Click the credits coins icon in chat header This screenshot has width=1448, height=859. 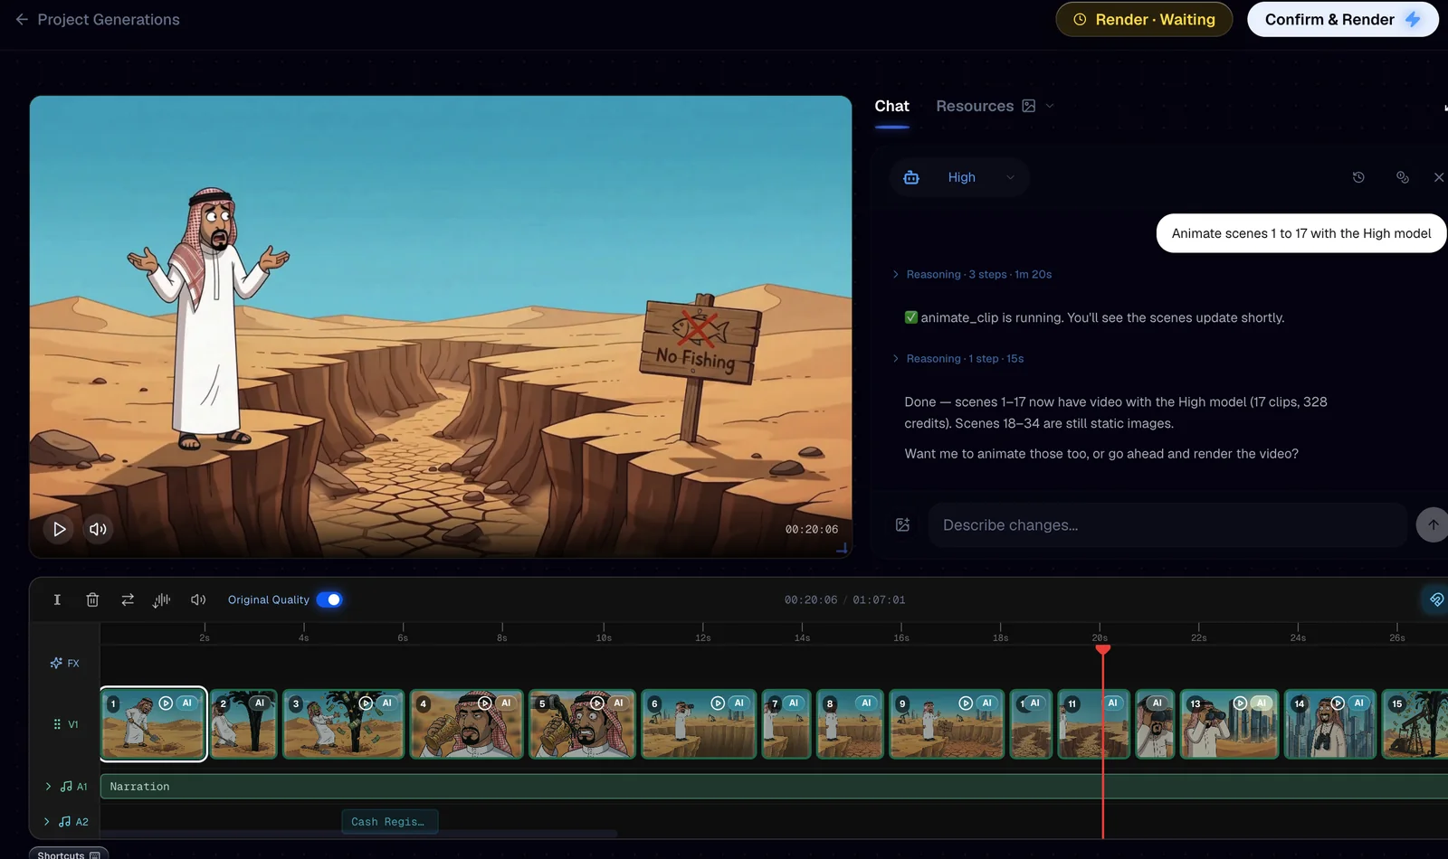[1403, 177]
